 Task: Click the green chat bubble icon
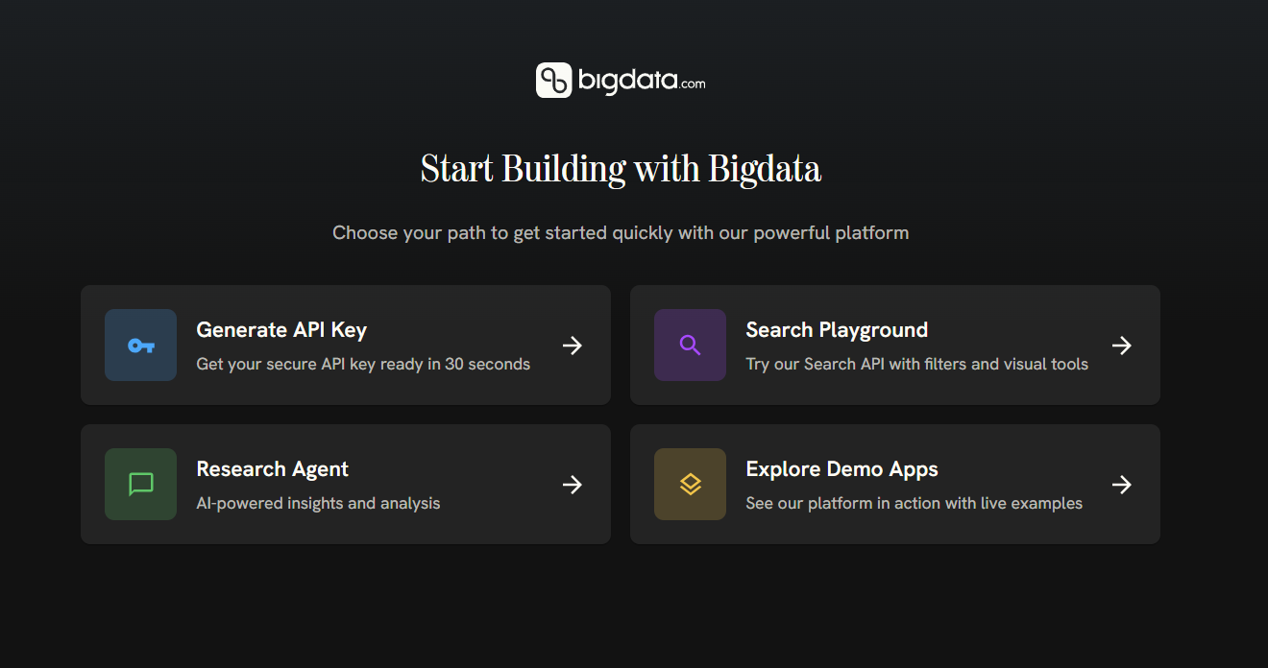[x=140, y=485]
